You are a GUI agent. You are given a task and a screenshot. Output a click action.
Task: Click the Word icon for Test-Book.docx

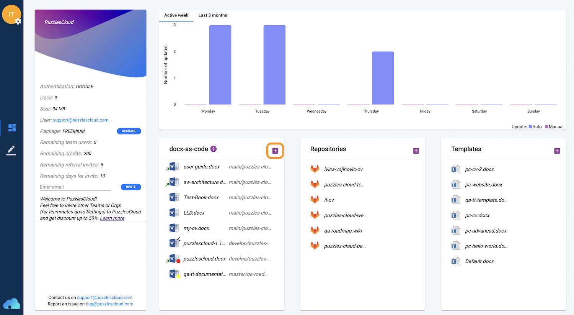(174, 197)
